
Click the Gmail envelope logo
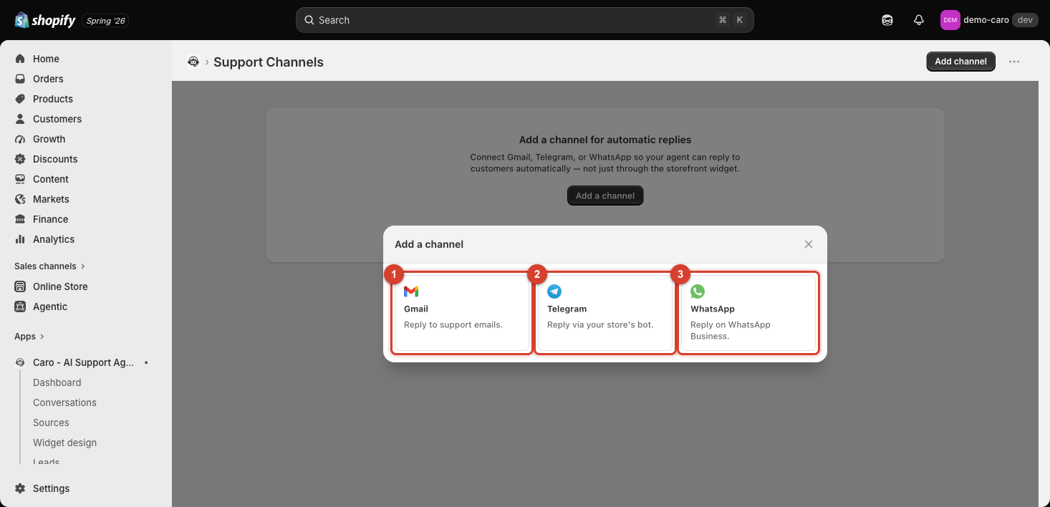coord(411,291)
